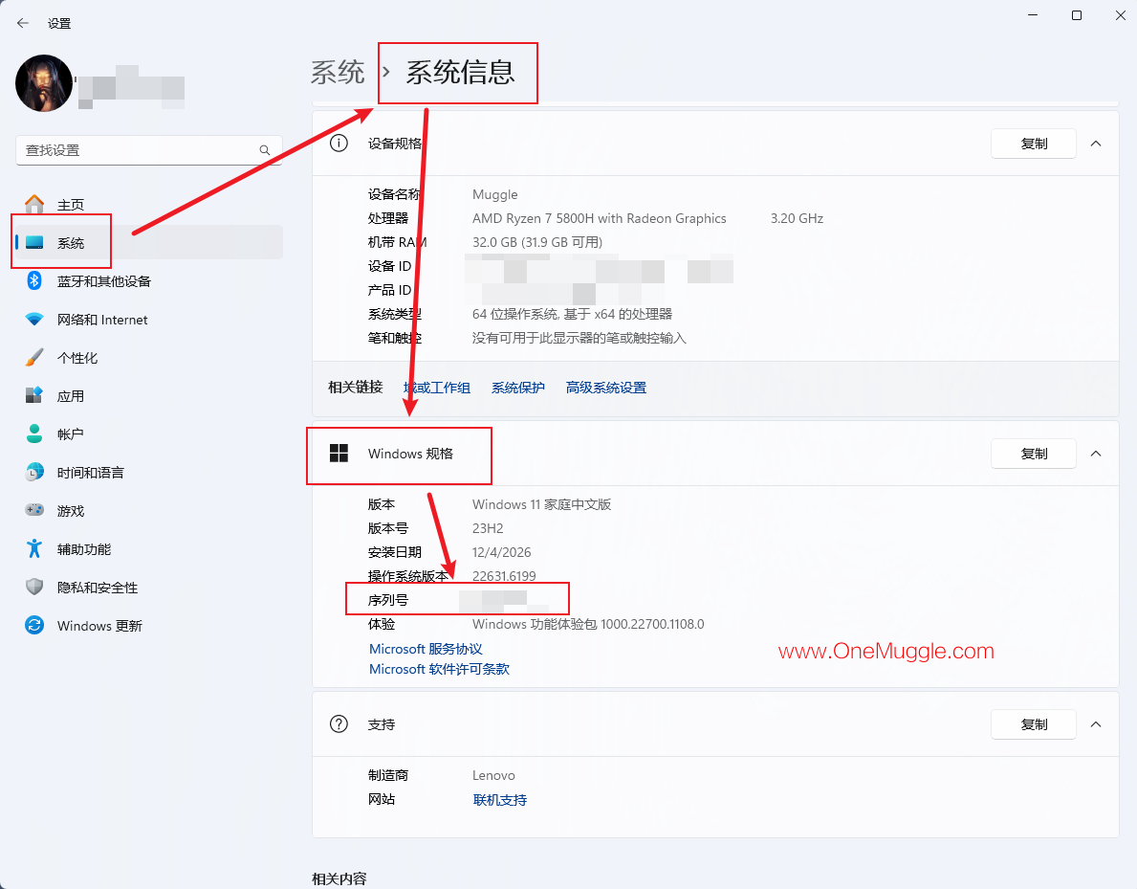Click the 系统 breadcrumb link
This screenshot has height=889, width=1137.
(338, 73)
